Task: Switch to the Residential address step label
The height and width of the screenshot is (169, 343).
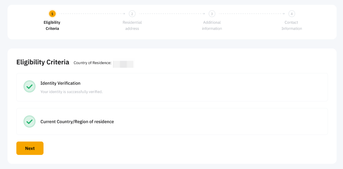Action: pyautogui.click(x=132, y=25)
